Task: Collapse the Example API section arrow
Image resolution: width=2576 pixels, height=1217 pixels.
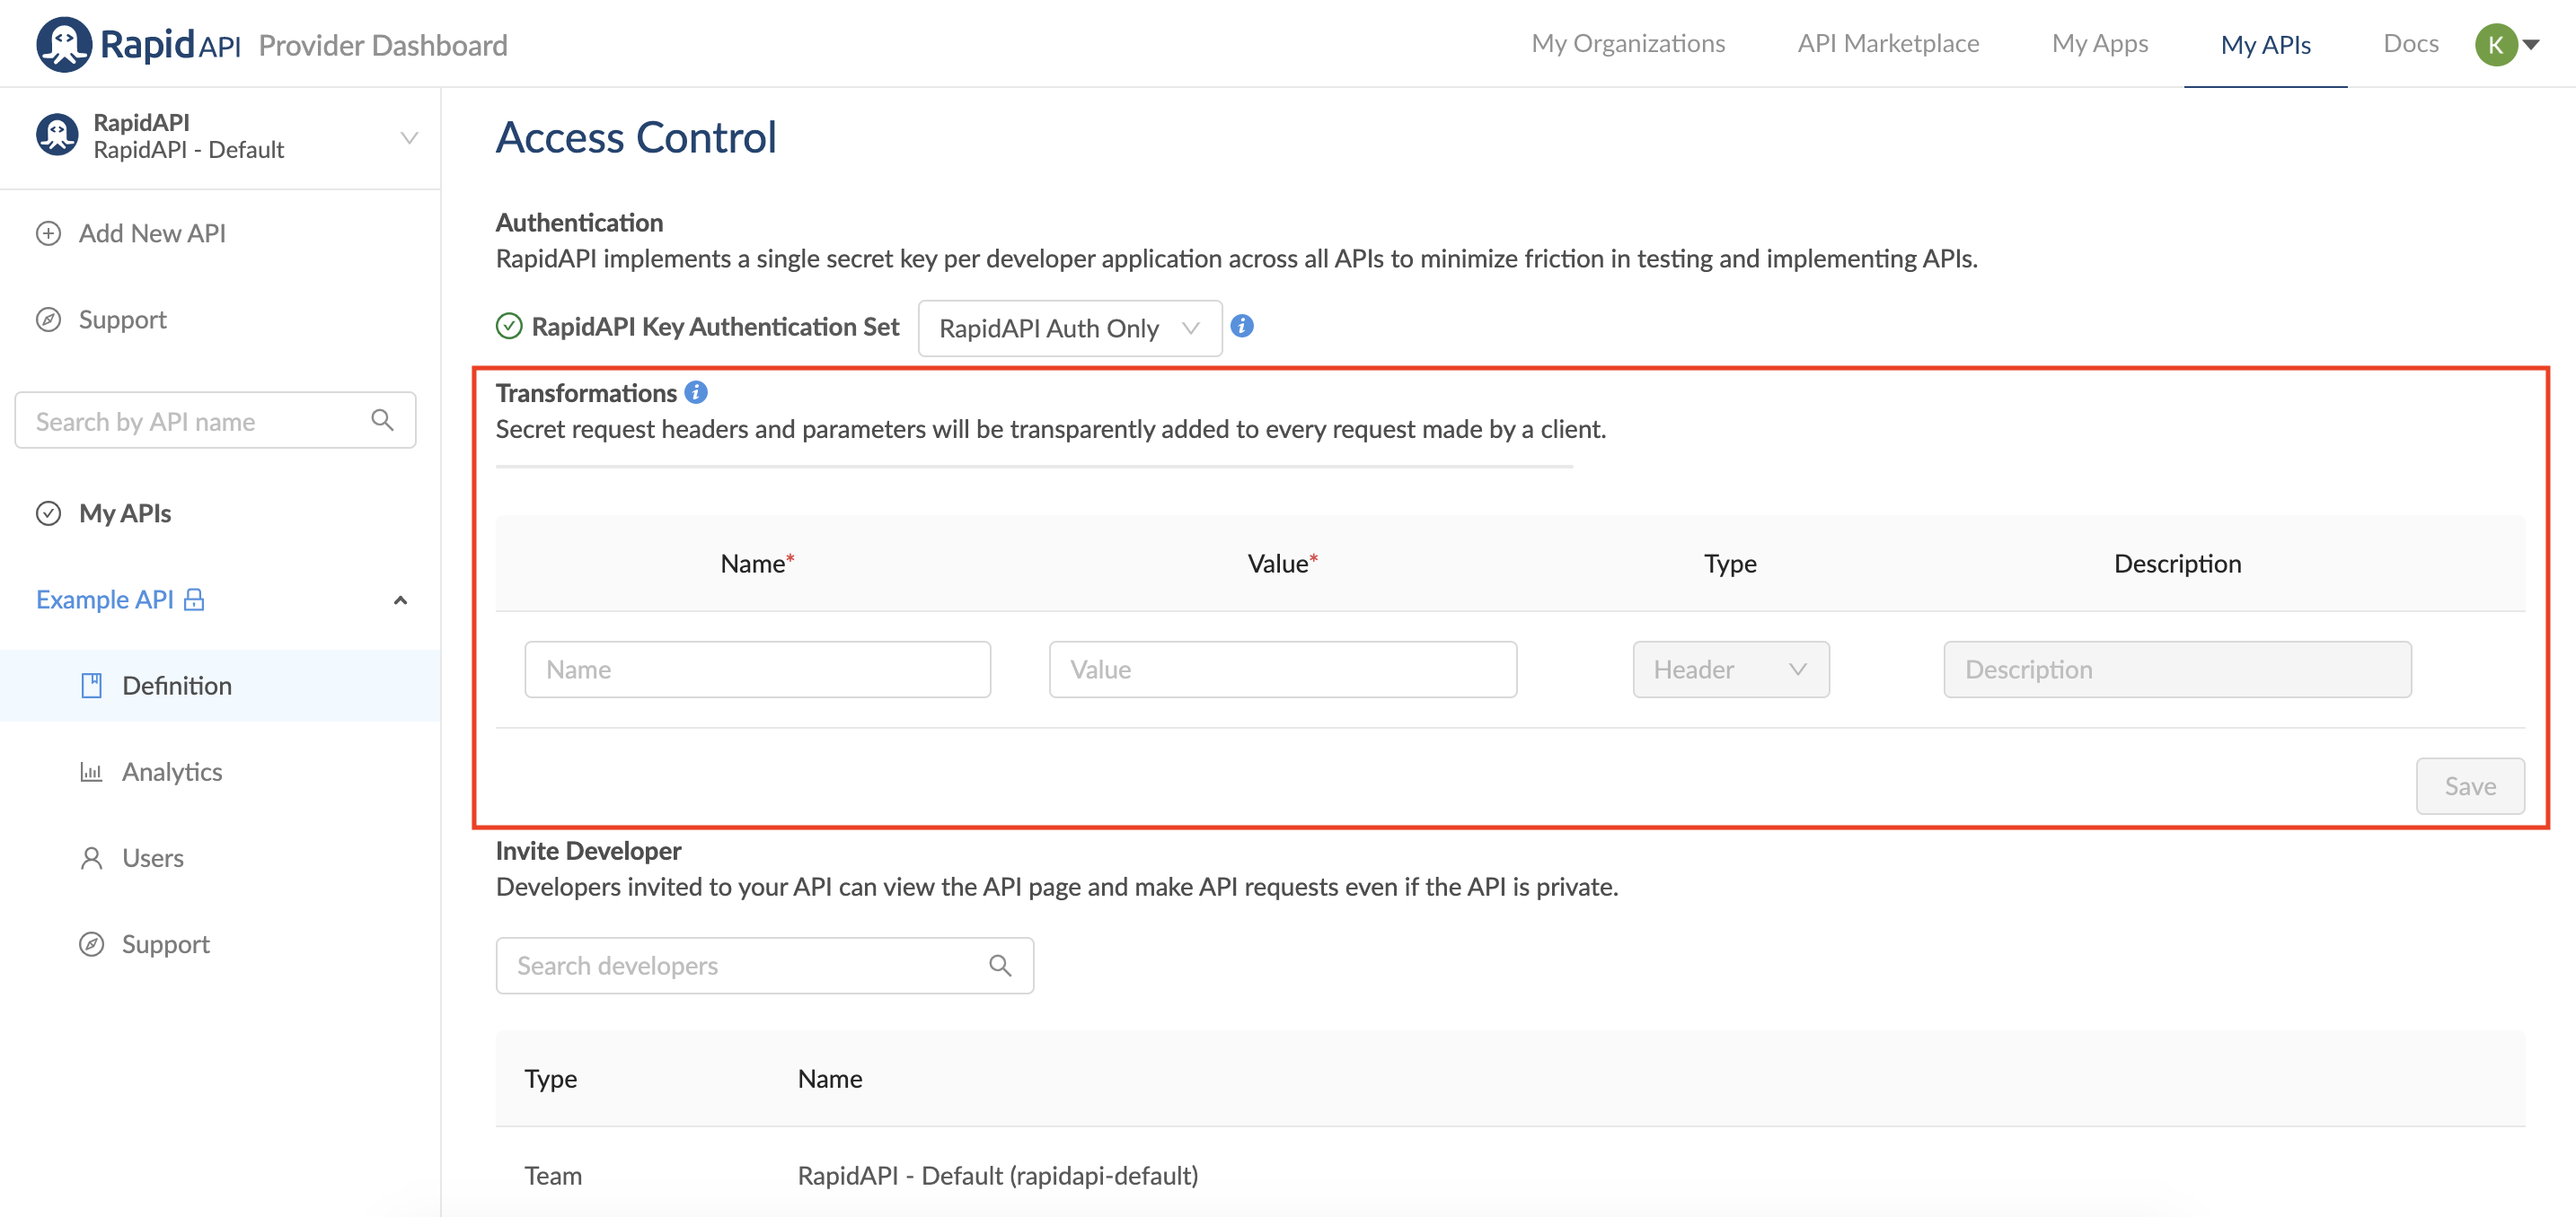Action: click(400, 600)
